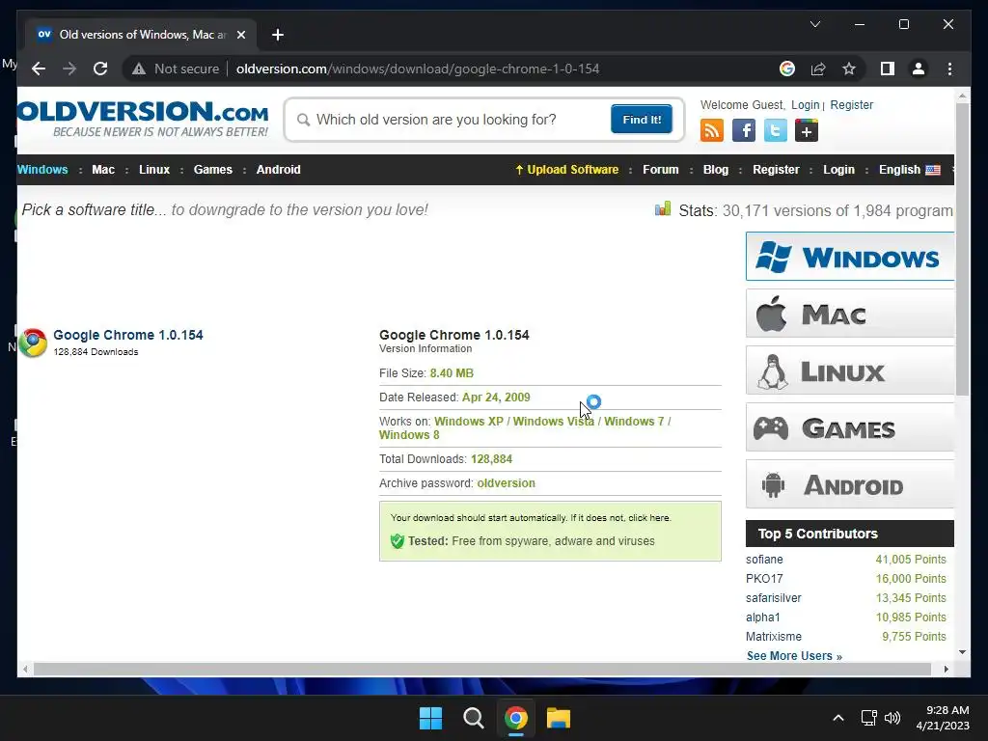Click the Login link near Welcome Guest

[x=806, y=104]
